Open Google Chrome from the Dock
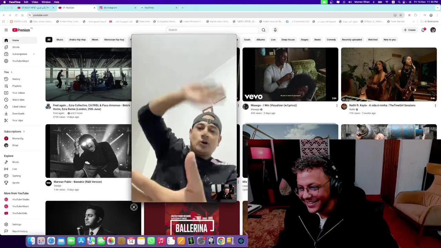 point(221,241)
